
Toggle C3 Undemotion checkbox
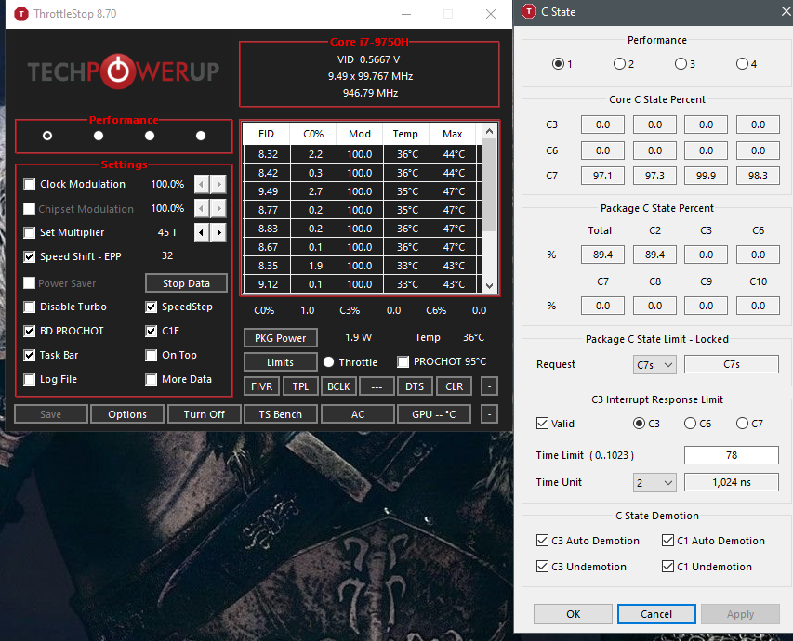pyautogui.click(x=542, y=566)
